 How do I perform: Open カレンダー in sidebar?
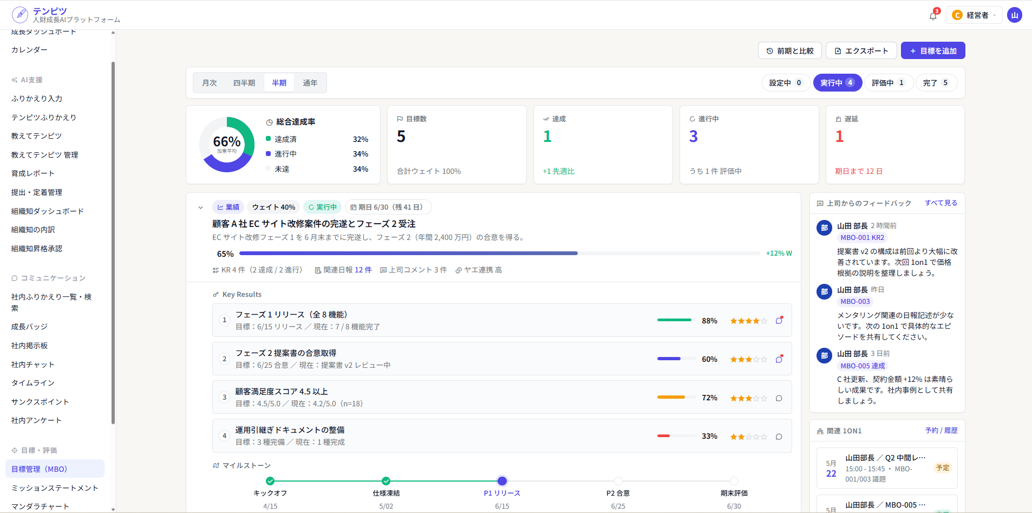pos(30,50)
